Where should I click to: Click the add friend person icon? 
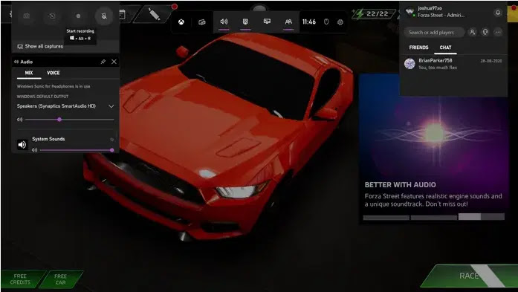473,32
